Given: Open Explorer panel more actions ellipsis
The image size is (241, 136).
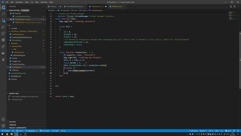Looking at the screenshot, I should pos(43,6).
